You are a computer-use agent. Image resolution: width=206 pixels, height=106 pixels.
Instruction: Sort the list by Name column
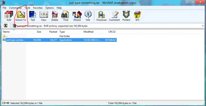(x=14, y=32)
